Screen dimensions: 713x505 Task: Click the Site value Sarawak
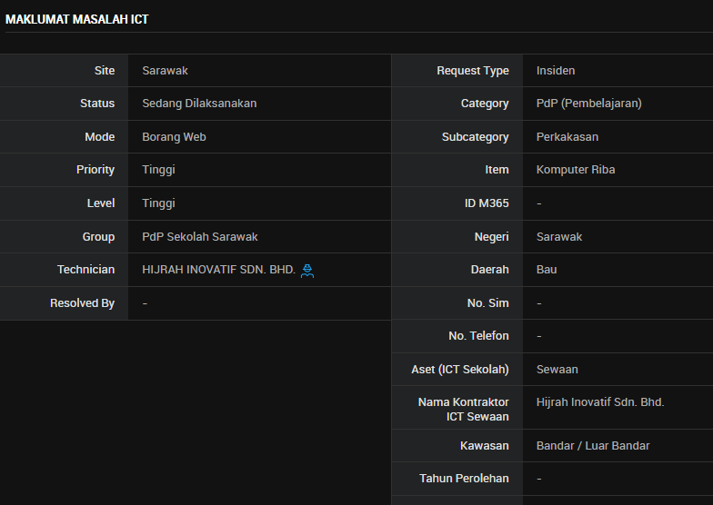tap(165, 70)
